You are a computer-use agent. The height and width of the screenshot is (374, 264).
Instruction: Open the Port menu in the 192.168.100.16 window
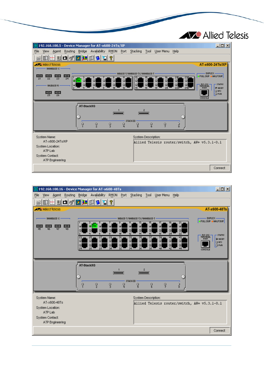pos(124,195)
